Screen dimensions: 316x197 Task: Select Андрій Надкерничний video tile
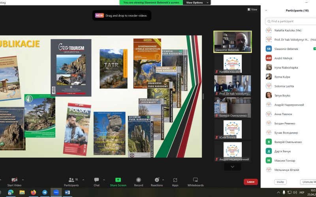coord(233,151)
